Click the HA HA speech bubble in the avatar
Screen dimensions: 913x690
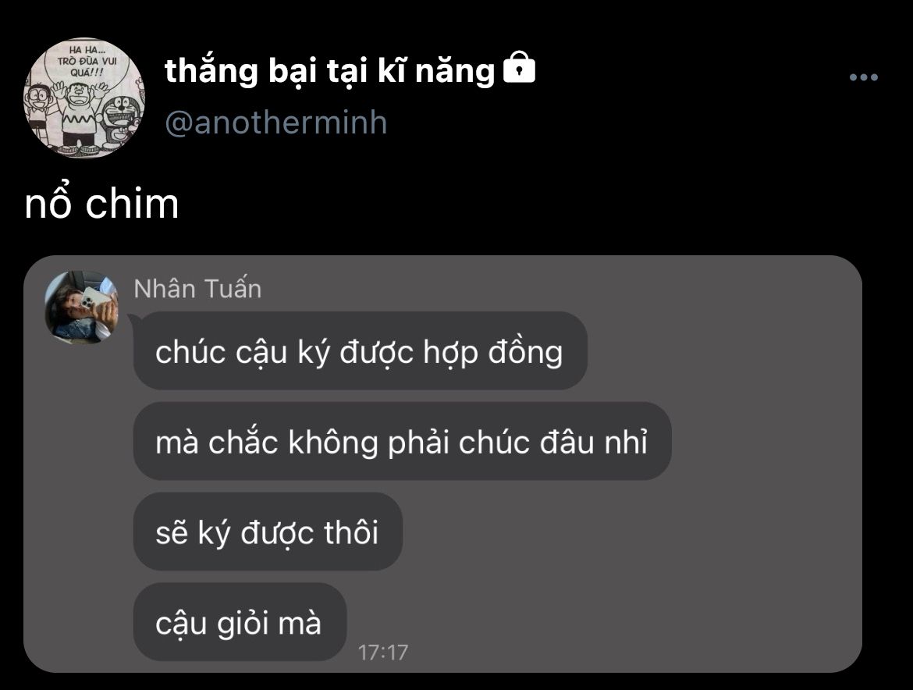coord(87,61)
